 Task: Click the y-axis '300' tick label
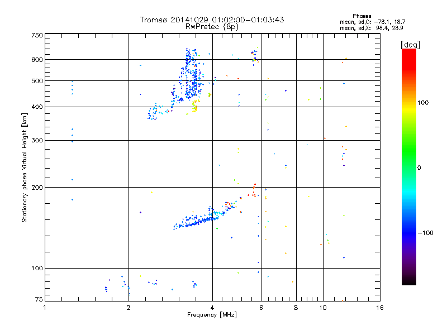37,141
